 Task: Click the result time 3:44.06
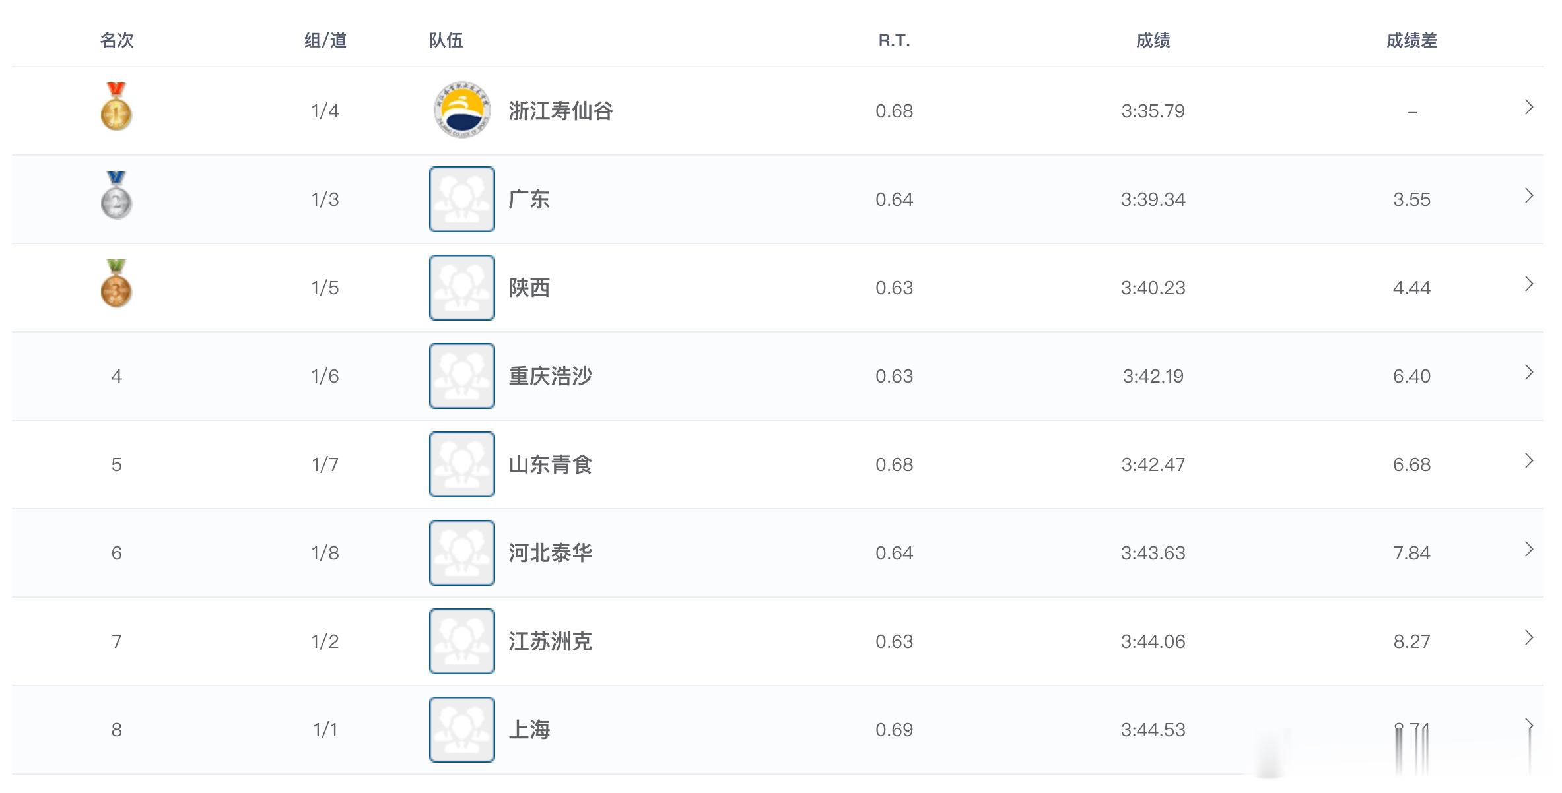point(1153,641)
